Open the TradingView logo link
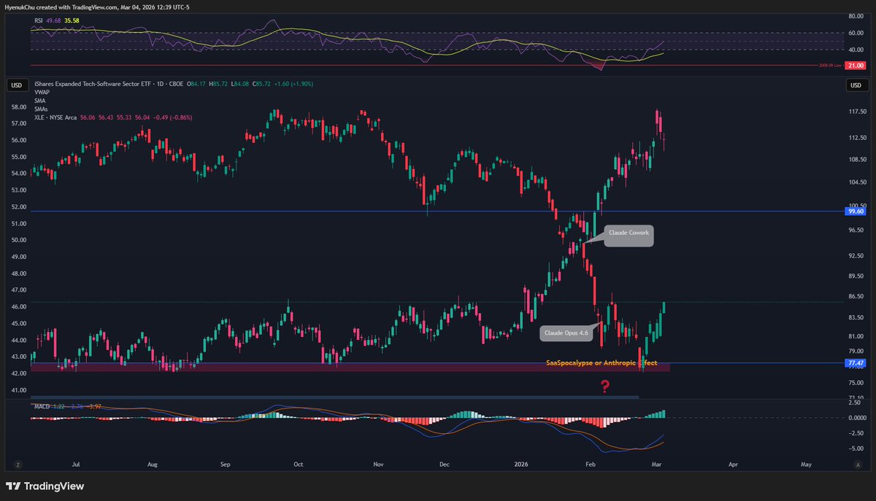This screenshot has height=501, width=876. pyautogui.click(x=45, y=486)
